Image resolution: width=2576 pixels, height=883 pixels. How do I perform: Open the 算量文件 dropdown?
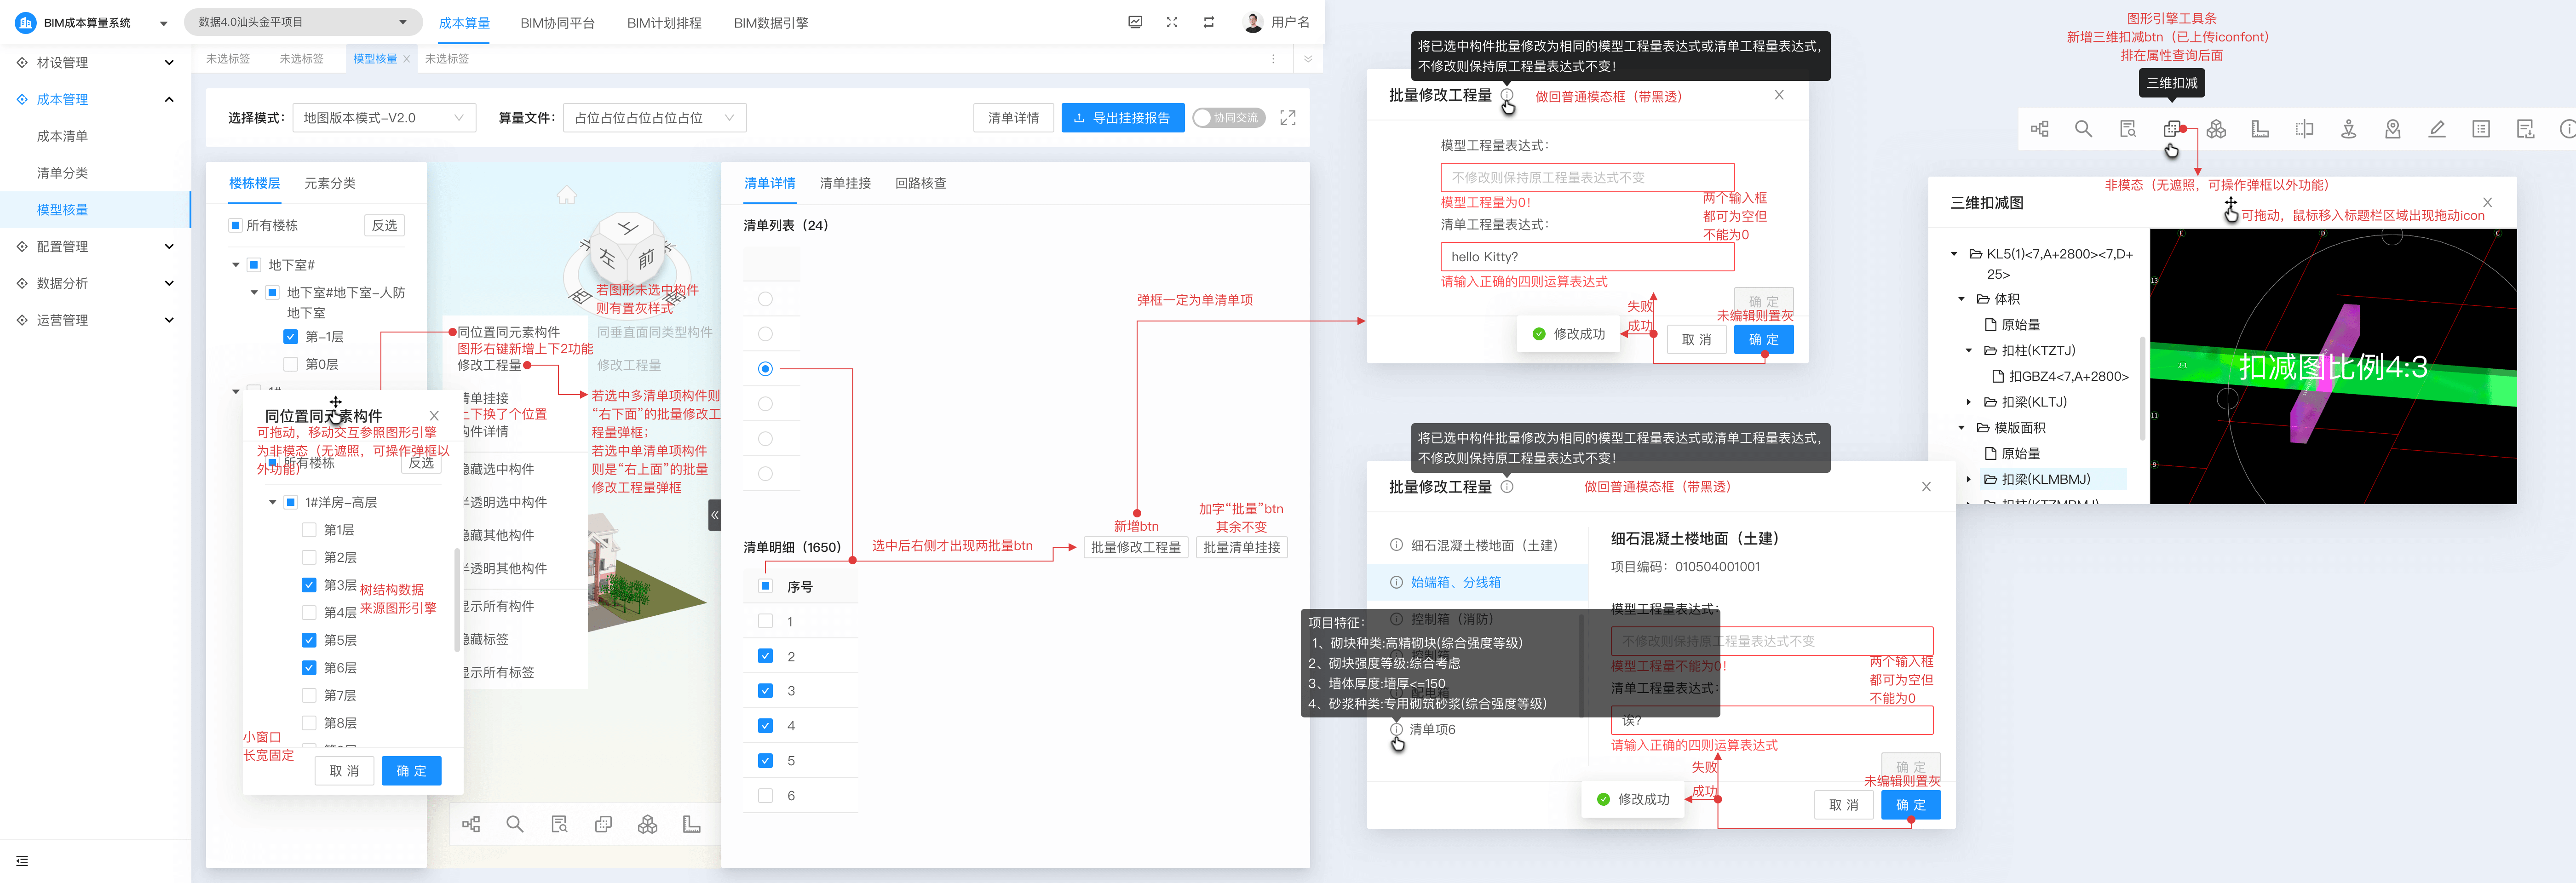654,118
